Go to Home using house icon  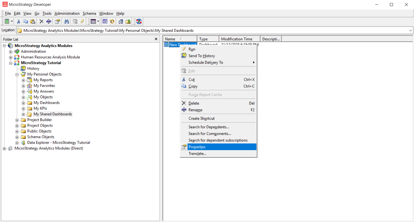(x=121, y=22)
